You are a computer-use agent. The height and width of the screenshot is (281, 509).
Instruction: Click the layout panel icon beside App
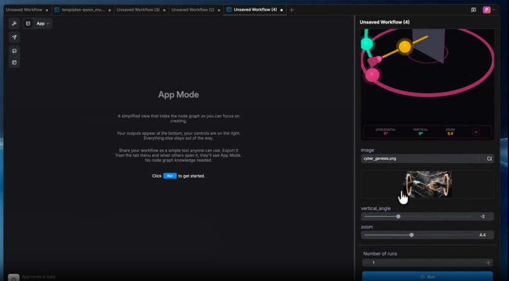click(x=28, y=23)
